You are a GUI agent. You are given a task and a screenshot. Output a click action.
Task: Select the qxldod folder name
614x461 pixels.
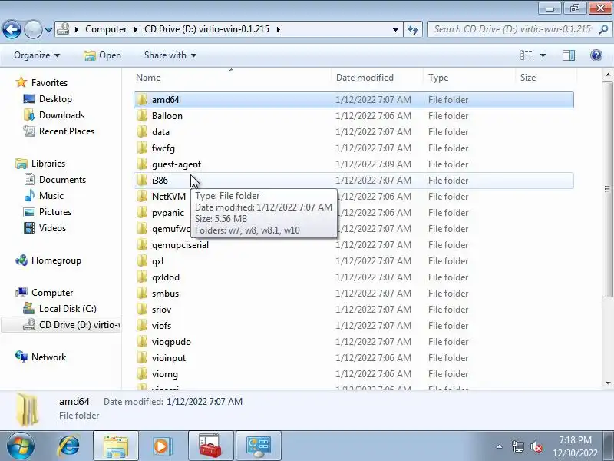tap(166, 277)
